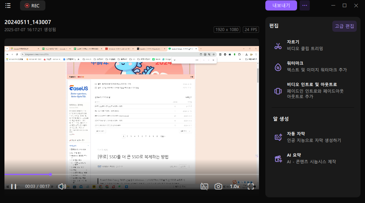Screen dimensions: 365x203
Task: Click the 1920 x 1080 resolution badge
Action: click(x=227, y=29)
